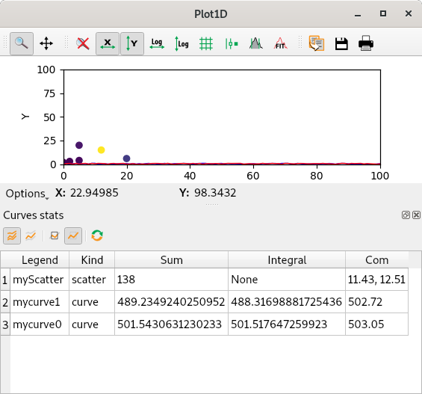422x394 pixels.
Task: Open the peak search/ROI tool icon
Action: tap(255, 43)
